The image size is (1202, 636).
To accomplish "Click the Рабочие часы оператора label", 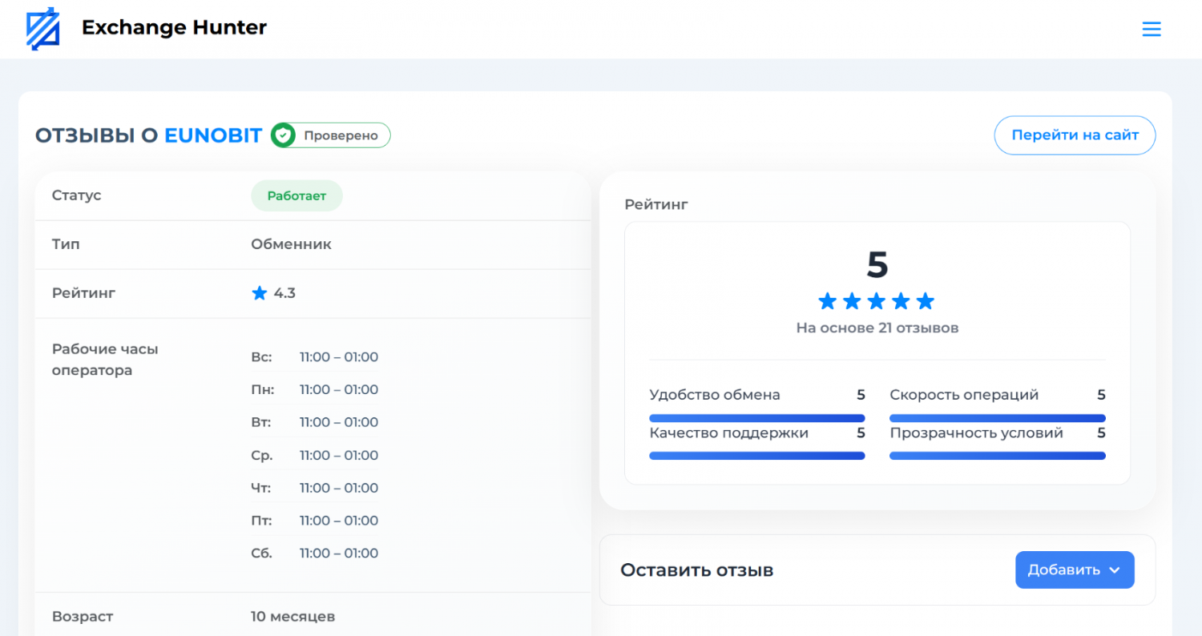I will click(105, 360).
